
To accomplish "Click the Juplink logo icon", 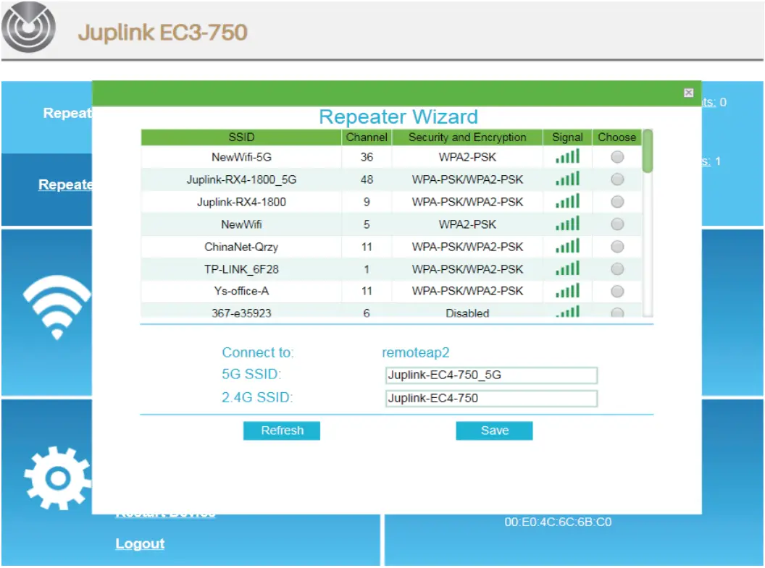I will pos(29,27).
